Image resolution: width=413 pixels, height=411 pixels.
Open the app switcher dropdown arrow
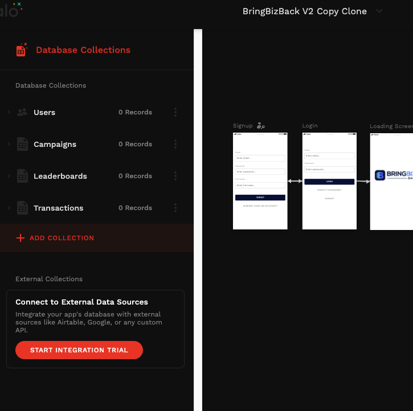pos(379,11)
